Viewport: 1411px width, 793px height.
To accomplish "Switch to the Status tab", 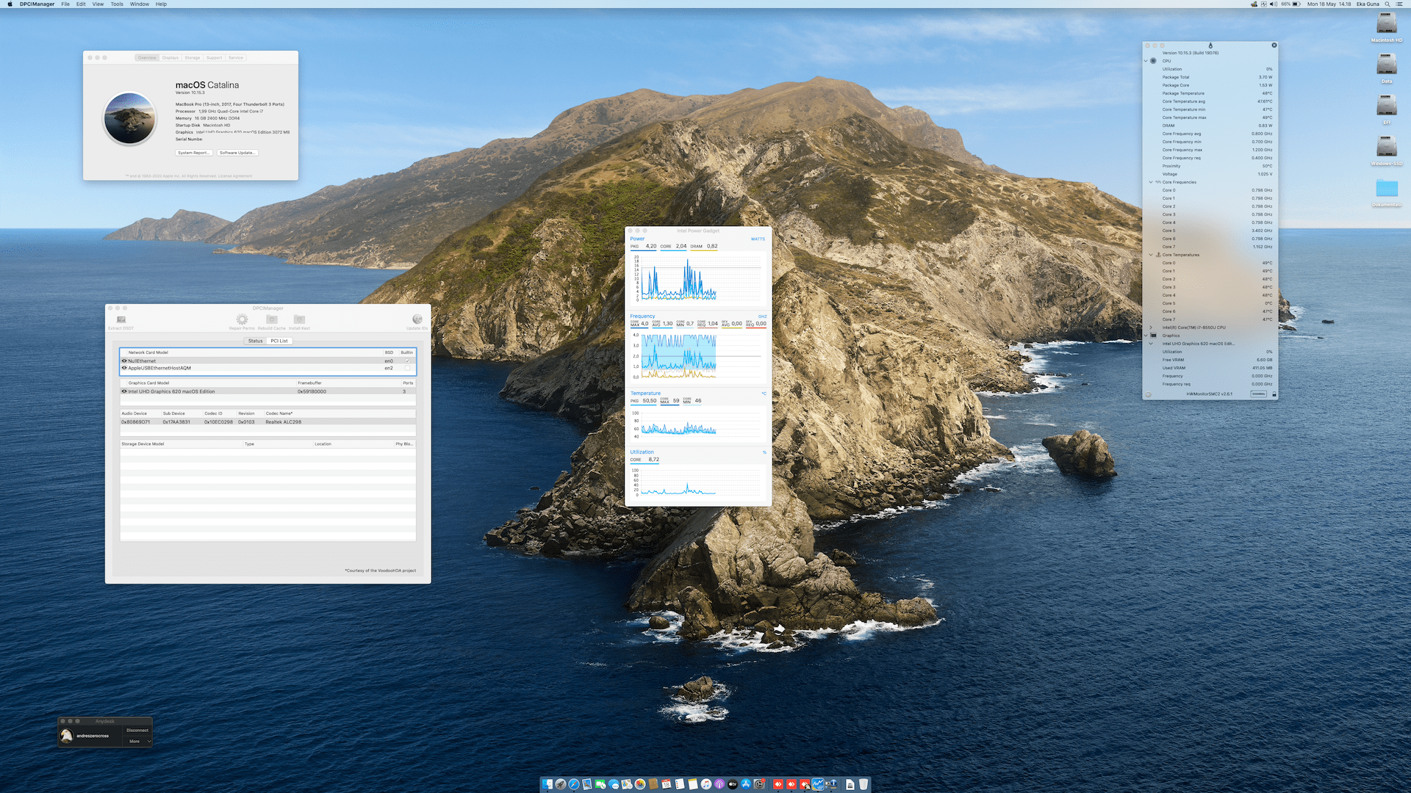I will point(255,341).
